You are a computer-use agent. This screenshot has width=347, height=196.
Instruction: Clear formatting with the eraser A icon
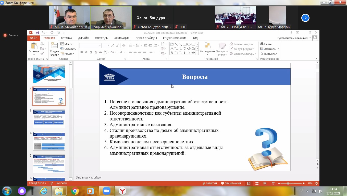click(124, 46)
